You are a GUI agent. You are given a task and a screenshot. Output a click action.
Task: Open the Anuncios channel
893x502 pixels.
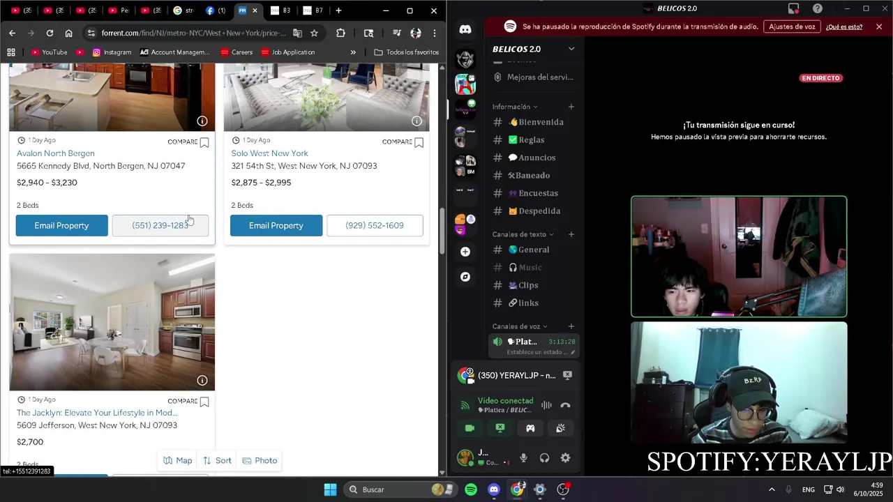click(x=534, y=158)
